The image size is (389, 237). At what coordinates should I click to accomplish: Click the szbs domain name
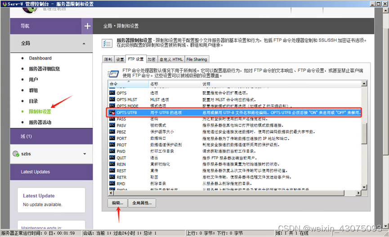26,154
